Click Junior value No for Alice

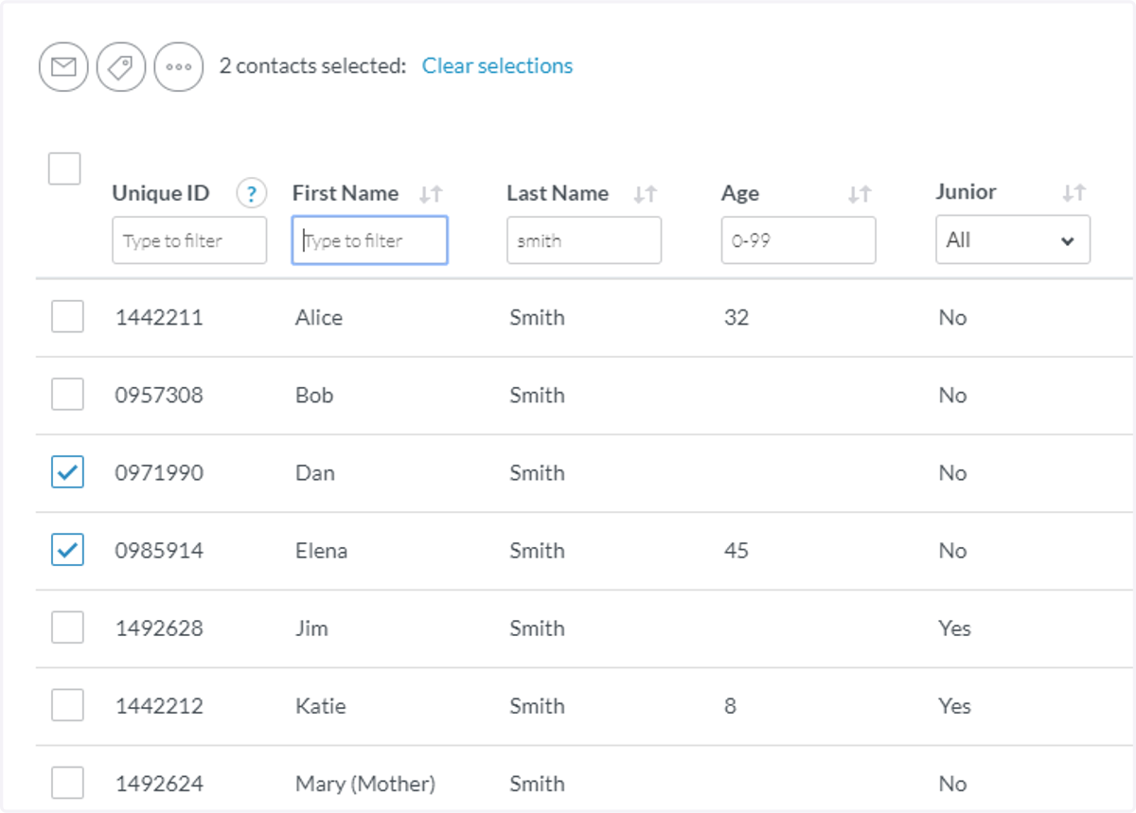click(952, 317)
